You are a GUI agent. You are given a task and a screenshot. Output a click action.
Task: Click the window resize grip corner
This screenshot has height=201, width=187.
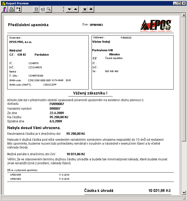coord(185,199)
